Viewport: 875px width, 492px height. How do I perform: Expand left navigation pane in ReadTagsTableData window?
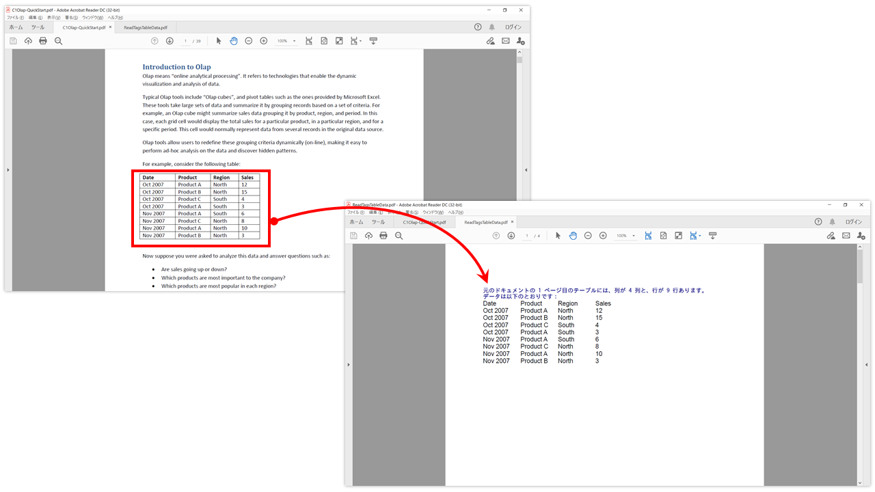pos(349,364)
